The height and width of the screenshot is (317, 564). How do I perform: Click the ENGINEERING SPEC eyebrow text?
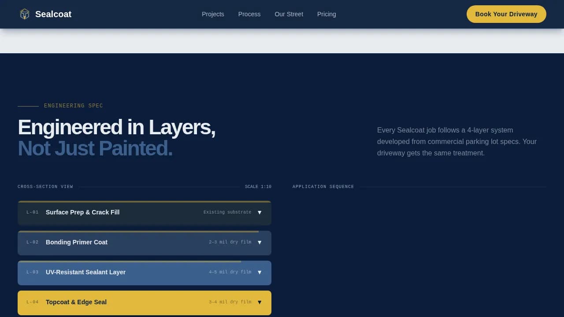[x=74, y=106]
